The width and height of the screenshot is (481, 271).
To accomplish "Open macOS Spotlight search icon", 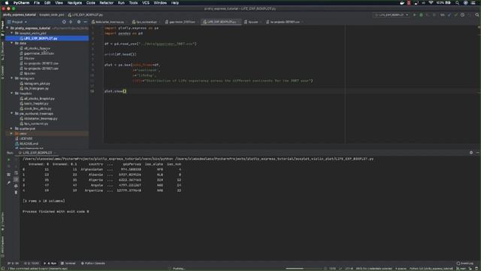I will coord(458,3).
